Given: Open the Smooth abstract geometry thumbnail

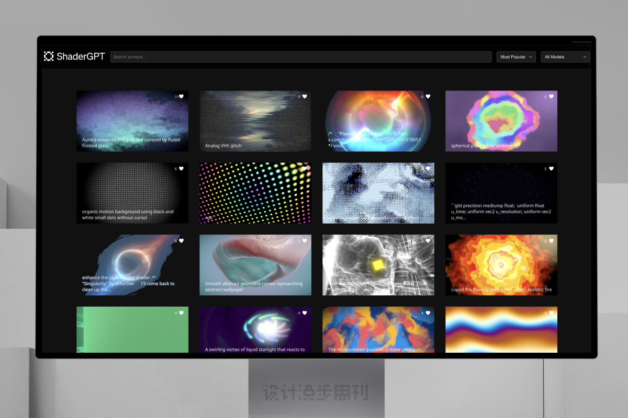Looking at the screenshot, I should coord(255,265).
